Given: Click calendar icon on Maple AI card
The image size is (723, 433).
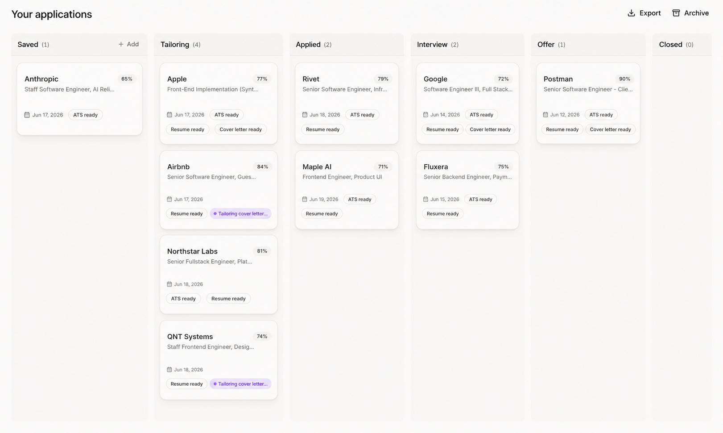Looking at the screenshot, I should (305, 199).
